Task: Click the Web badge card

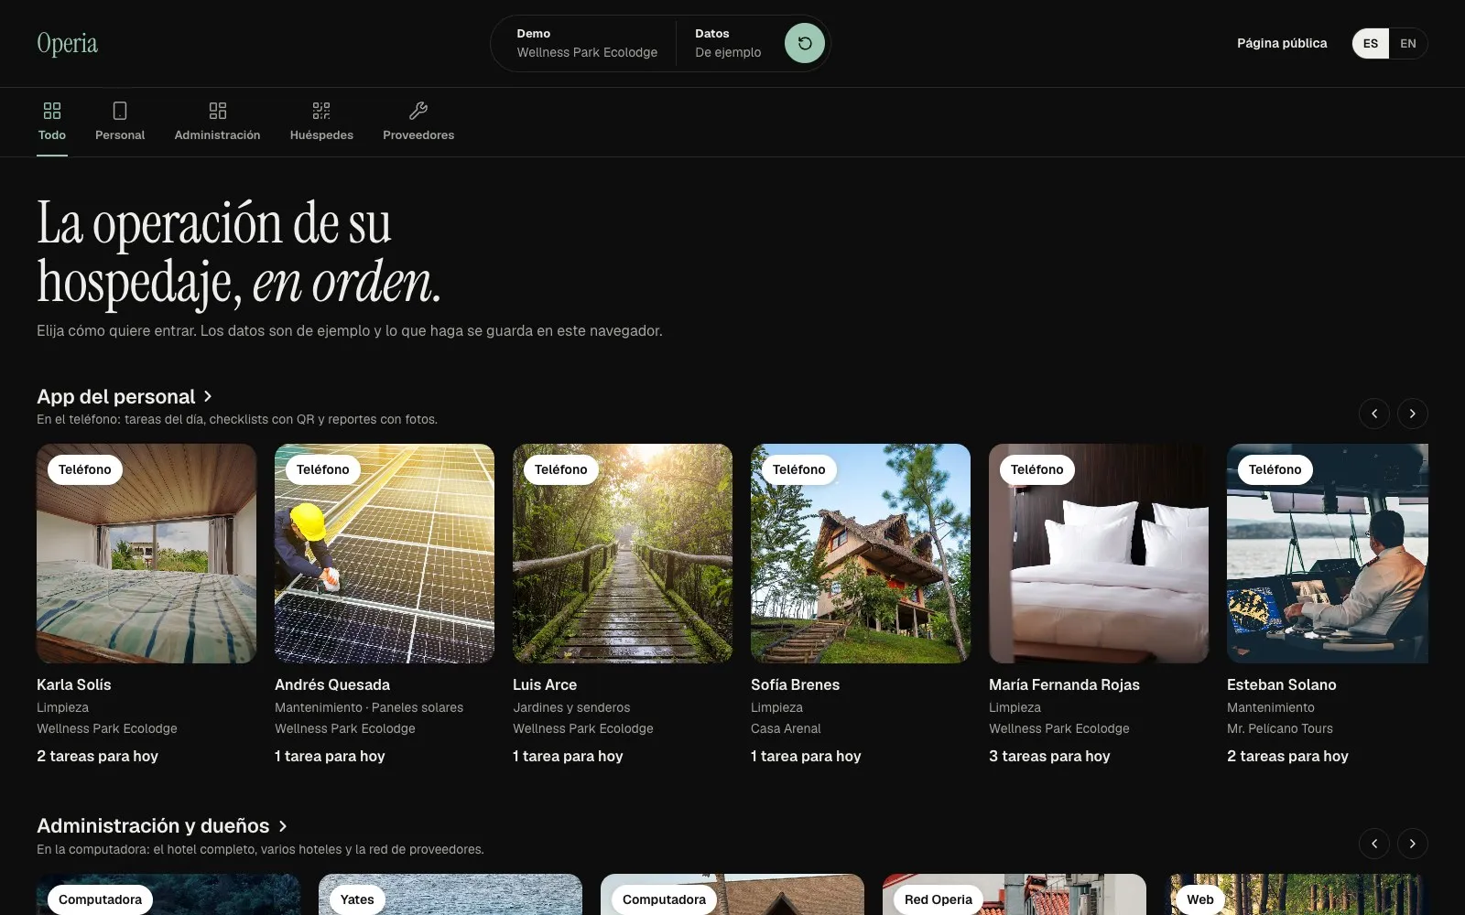Action: click(x=1200, y=899)
